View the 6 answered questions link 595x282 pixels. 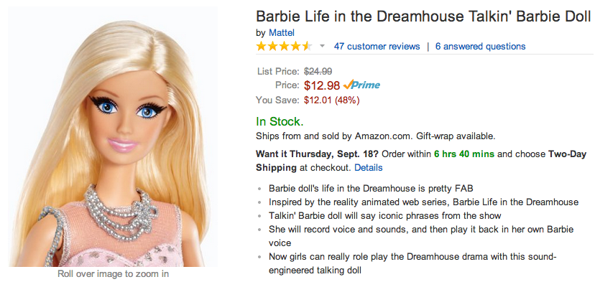tap(481, 46)
